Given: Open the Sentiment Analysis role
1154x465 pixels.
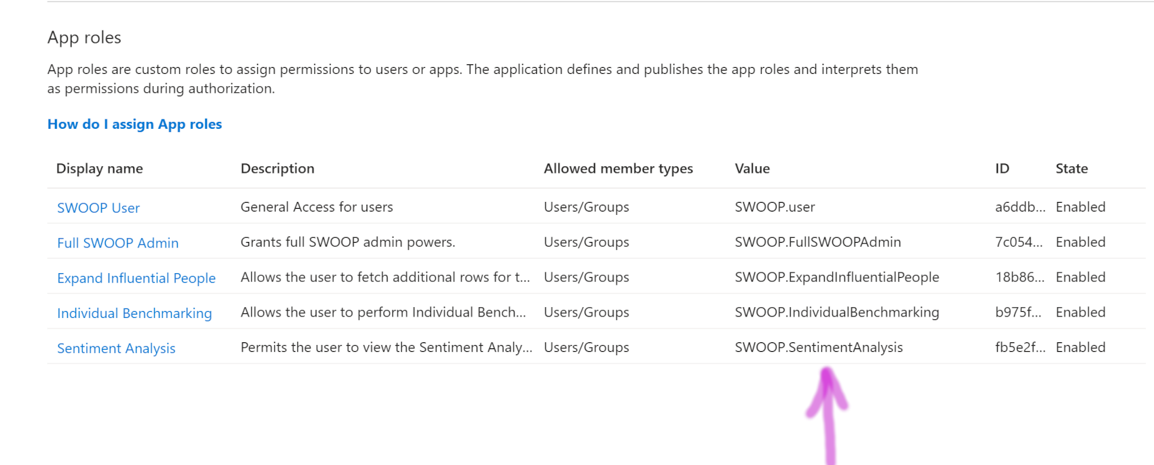Looking at the screenshot, I should (116, 348).
